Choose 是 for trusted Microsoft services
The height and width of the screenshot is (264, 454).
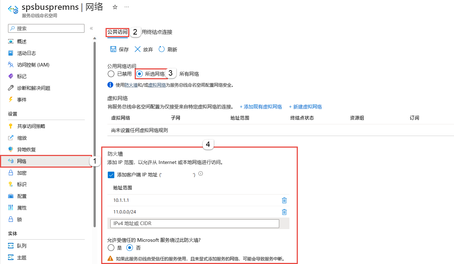[x=111, y=248]
